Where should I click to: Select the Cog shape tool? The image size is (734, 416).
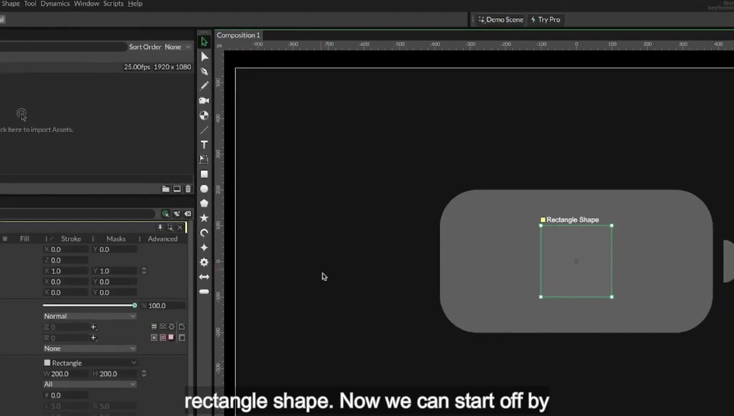tap(204, 262)
